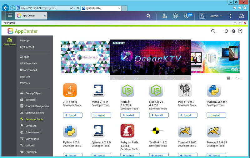The height and width of the screenshot is (158, 250).
Task: Click the Python 2.7.3 app icon
Action: (70, 131)
